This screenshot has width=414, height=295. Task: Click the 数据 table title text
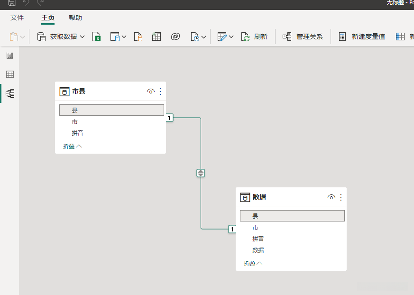[x=259, y=197]
